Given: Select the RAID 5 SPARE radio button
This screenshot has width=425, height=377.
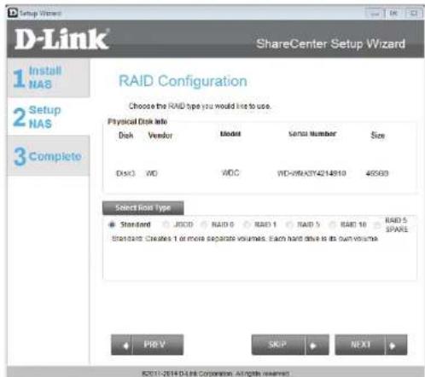Looking at the screenshot, I should point(377,225).
